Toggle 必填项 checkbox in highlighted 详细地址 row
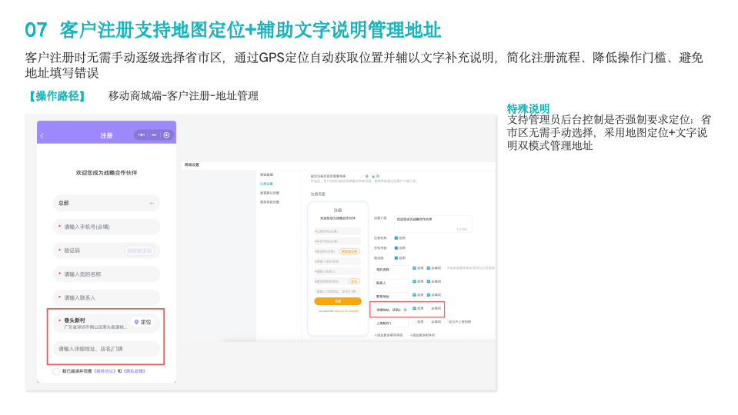Viewport: 738px width, 415px height. tap(429, 308)
